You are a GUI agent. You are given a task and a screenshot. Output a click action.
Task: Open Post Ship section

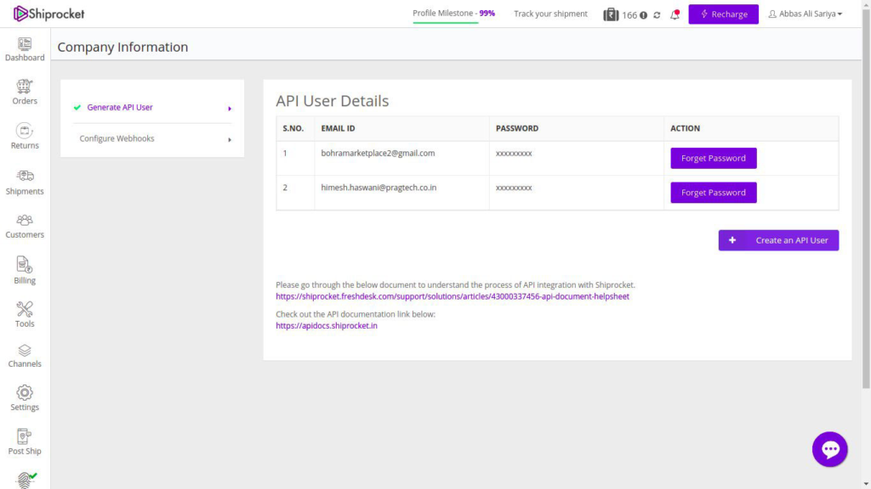click(25, 441)
